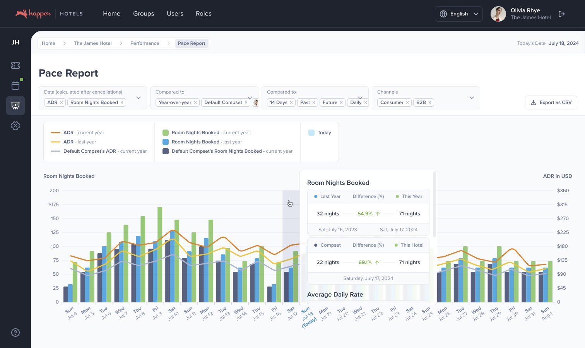
Task: Click the logout icon beside Olivia Rhye
Action: [562, 14]
